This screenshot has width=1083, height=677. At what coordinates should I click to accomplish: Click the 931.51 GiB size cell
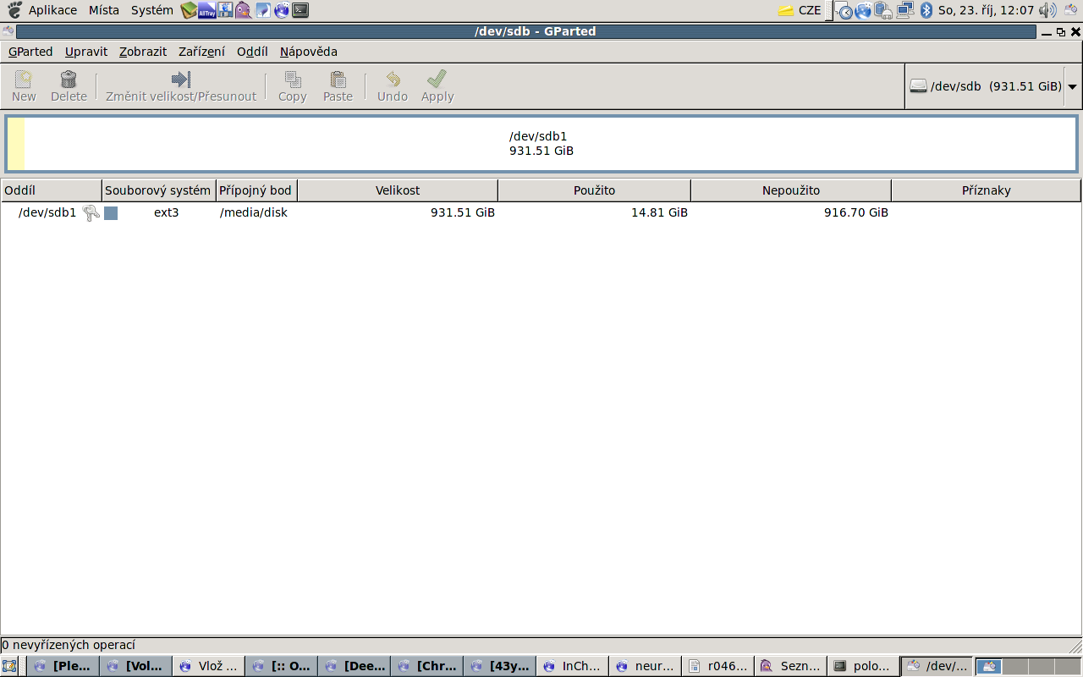pos(463,212)
